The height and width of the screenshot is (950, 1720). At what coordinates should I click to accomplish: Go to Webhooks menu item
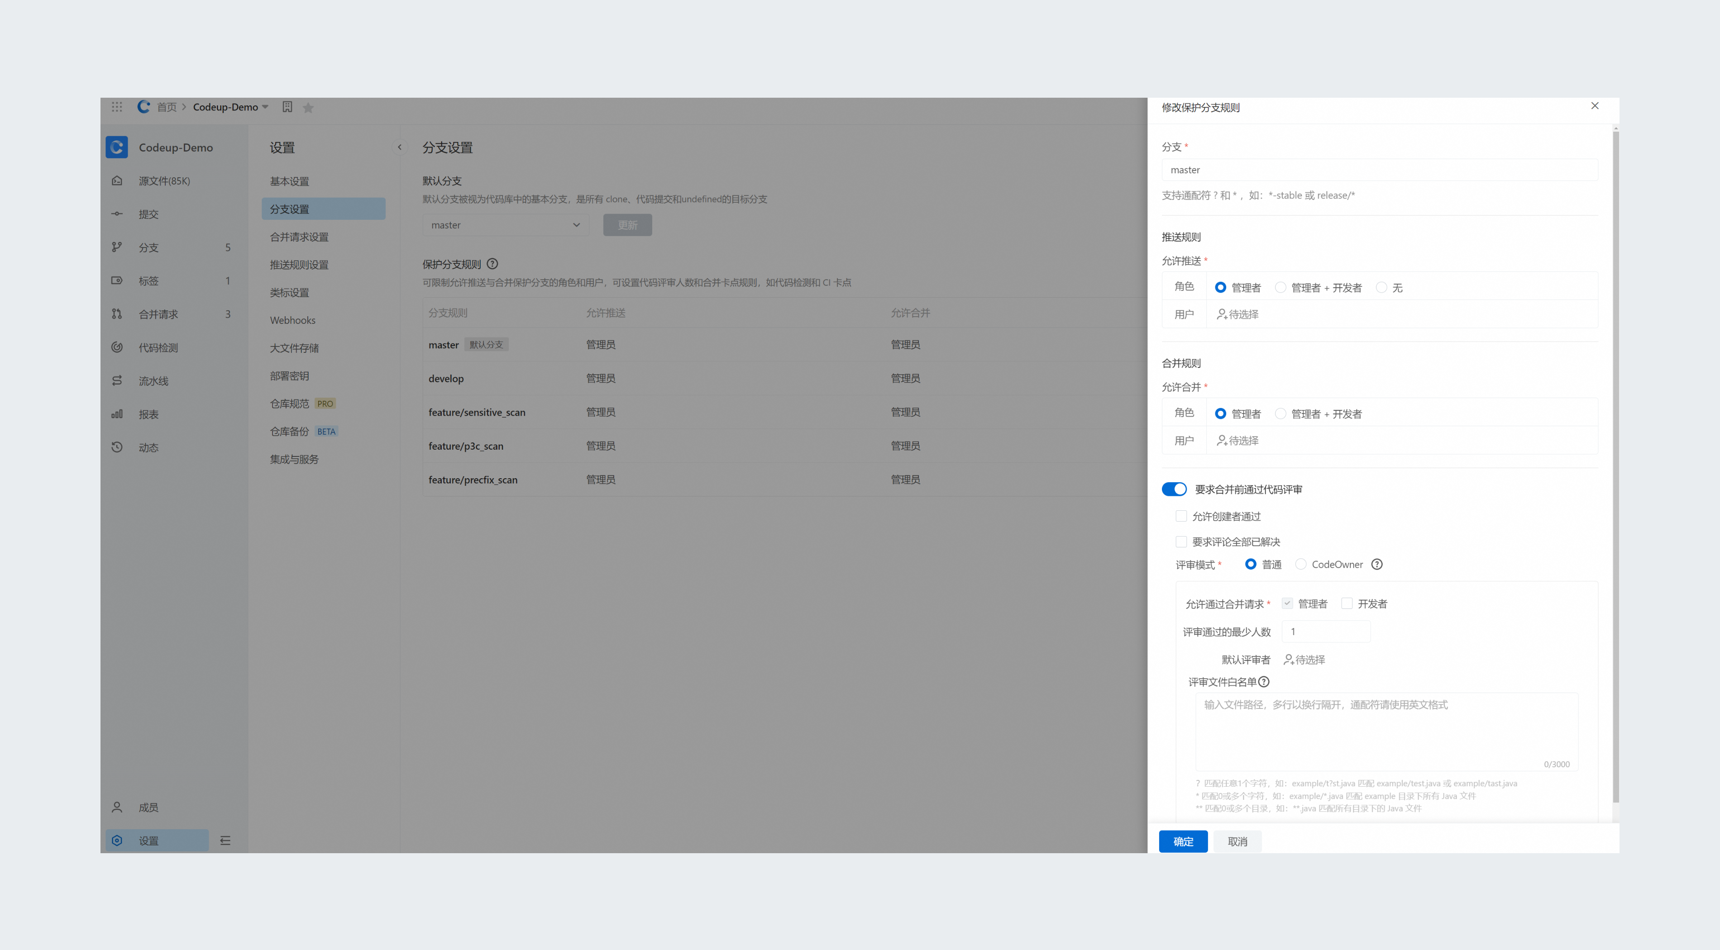(323, 320)
